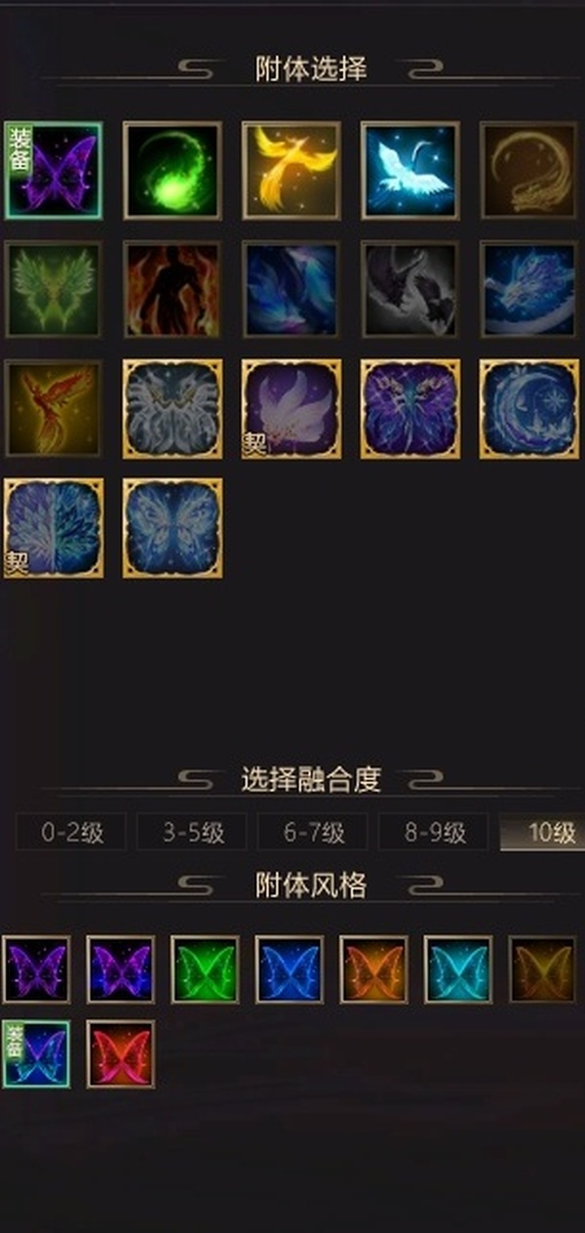Choose the red butterfly style thumbnail
This screenshot has width=585, height=1233.
(121, 1054)
